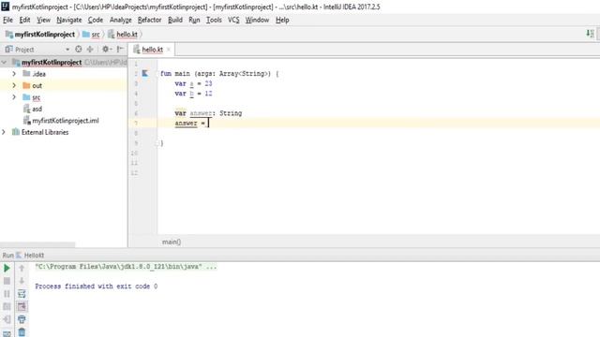Expand the out folder
The width and height of the screenshot is (600, 337).
(14, 85)
